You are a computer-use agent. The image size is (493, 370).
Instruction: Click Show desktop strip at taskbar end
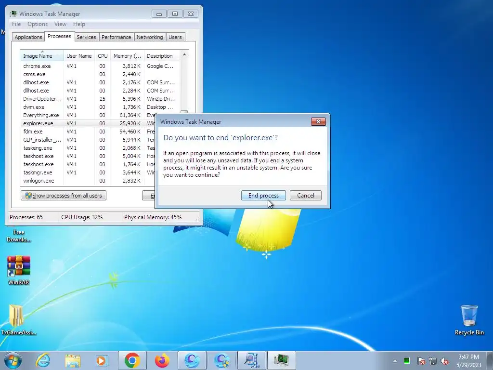click(490, 360)
